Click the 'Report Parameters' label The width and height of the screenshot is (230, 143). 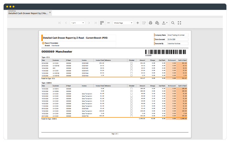click(x=52, y=43)
